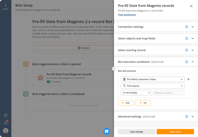Screen dimensions: 198x137
Task: Close the Pre-fill Slate settings panel
Action: tap(191, 6)
